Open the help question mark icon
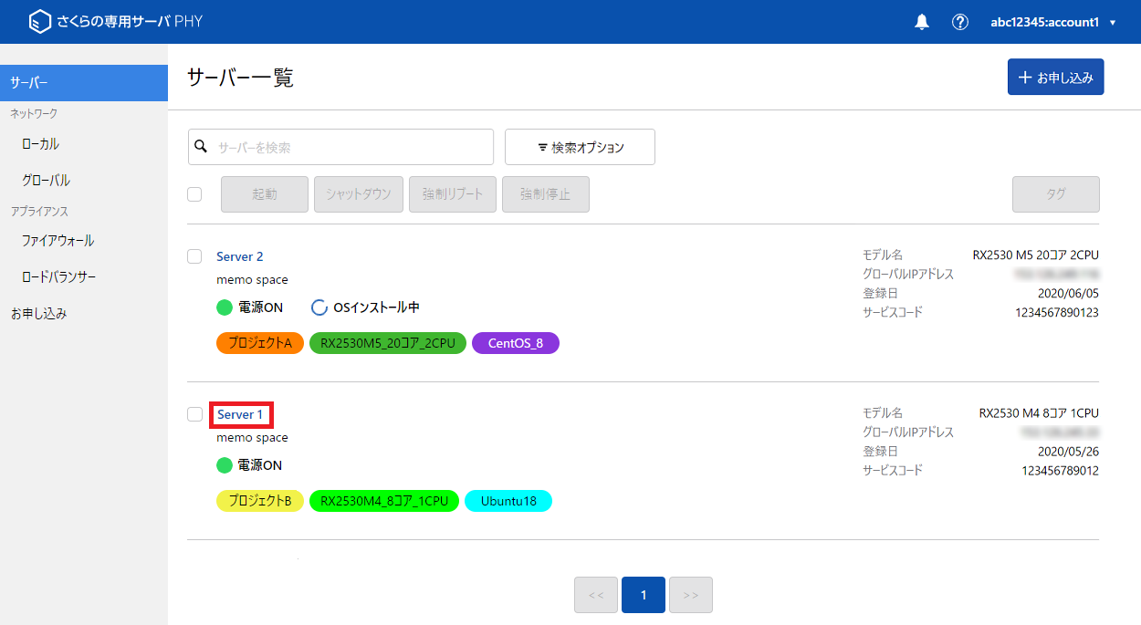1141x625 pixels. pos(959,21)
